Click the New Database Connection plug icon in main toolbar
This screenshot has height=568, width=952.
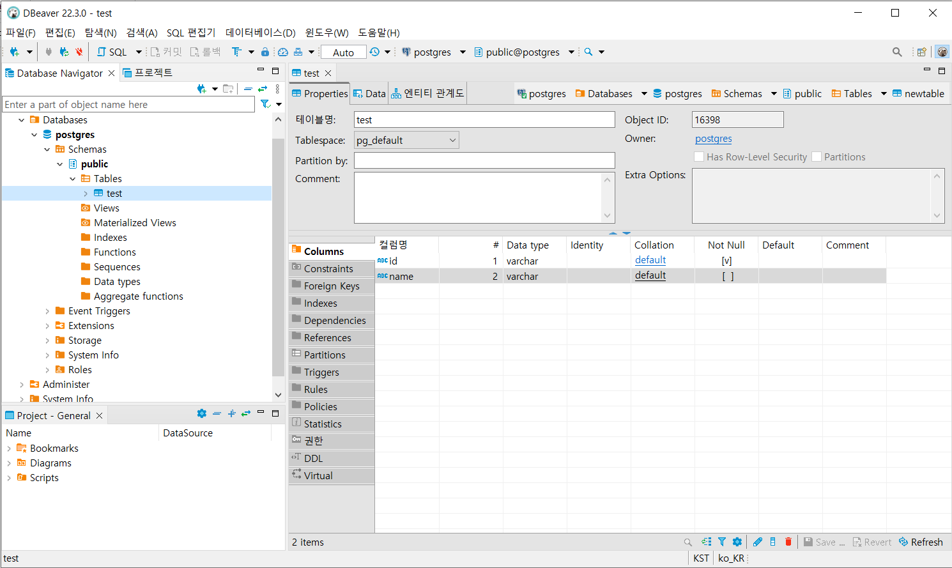14,52
